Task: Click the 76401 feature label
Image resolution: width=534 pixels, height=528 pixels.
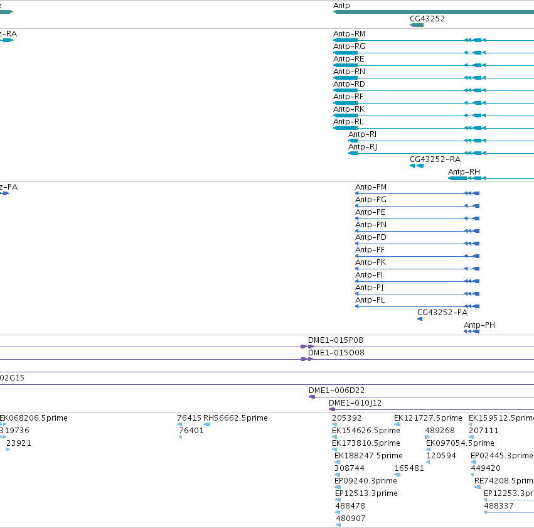Action: pos(191,431)
